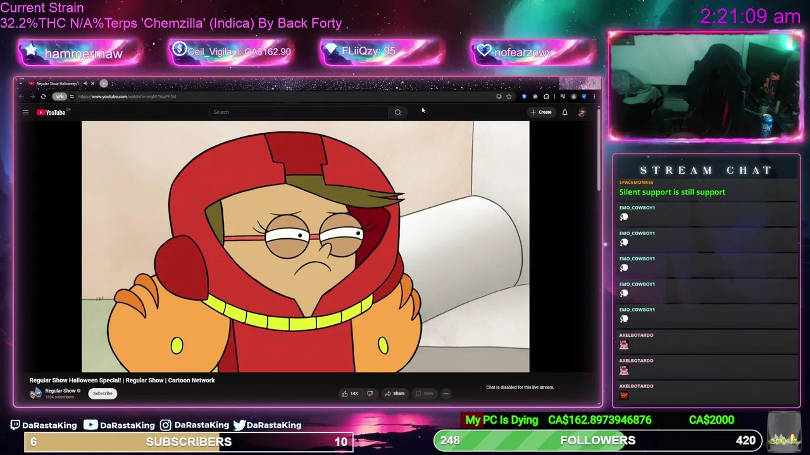Click 'Chat is disabled for this live stream' text
Image resolution: width=810 pixels, height=455 pixels.
520,387
